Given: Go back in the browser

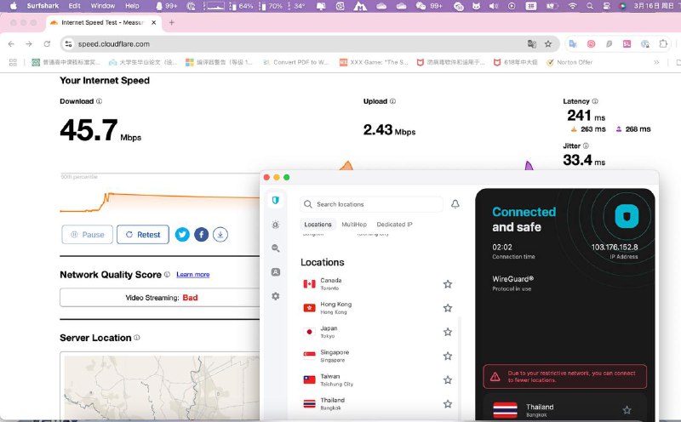Looking at the screenshot, I should pos(11,44).
